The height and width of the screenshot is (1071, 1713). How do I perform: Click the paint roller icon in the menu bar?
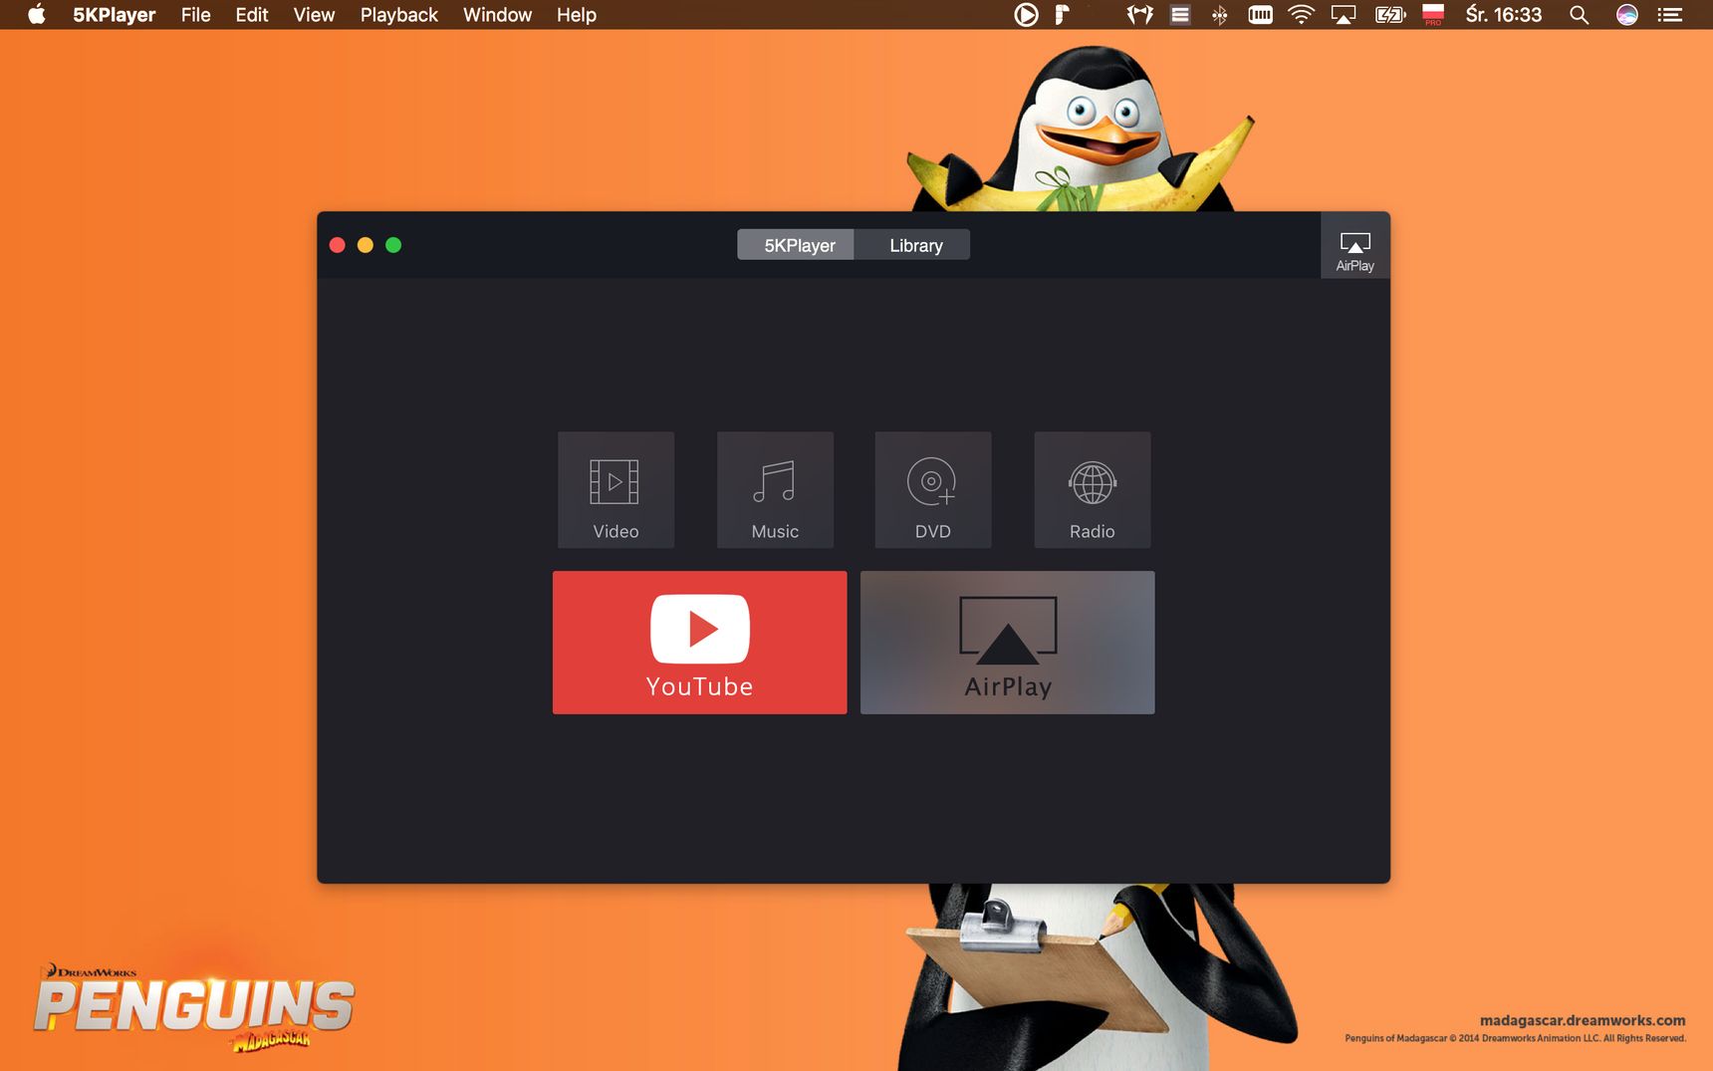(1063, 15)
